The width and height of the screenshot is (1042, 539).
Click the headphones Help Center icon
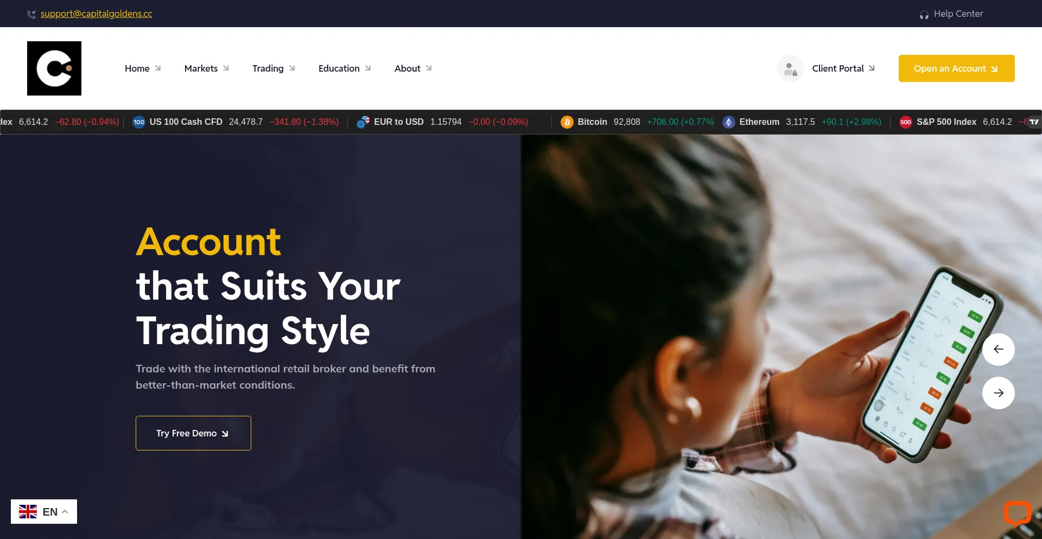(x=924, y=15)
